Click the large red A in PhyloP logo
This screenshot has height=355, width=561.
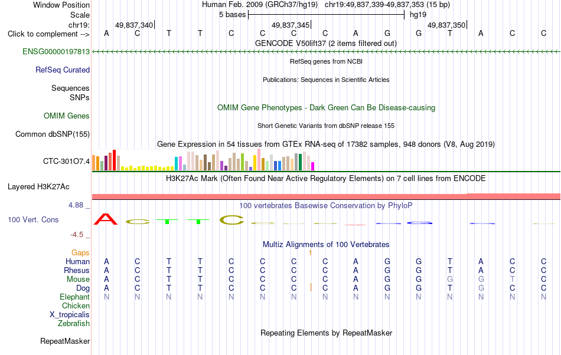click(x=106, y=219)
